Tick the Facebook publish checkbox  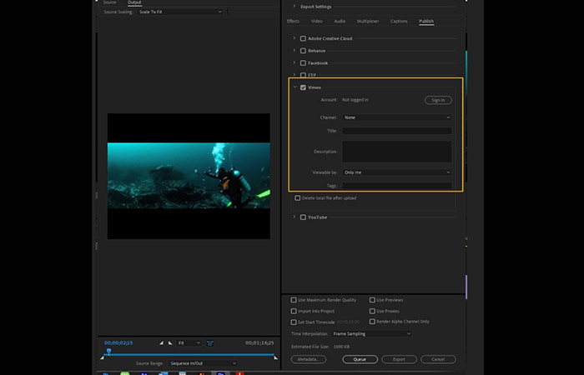click(x=303, y=62)
